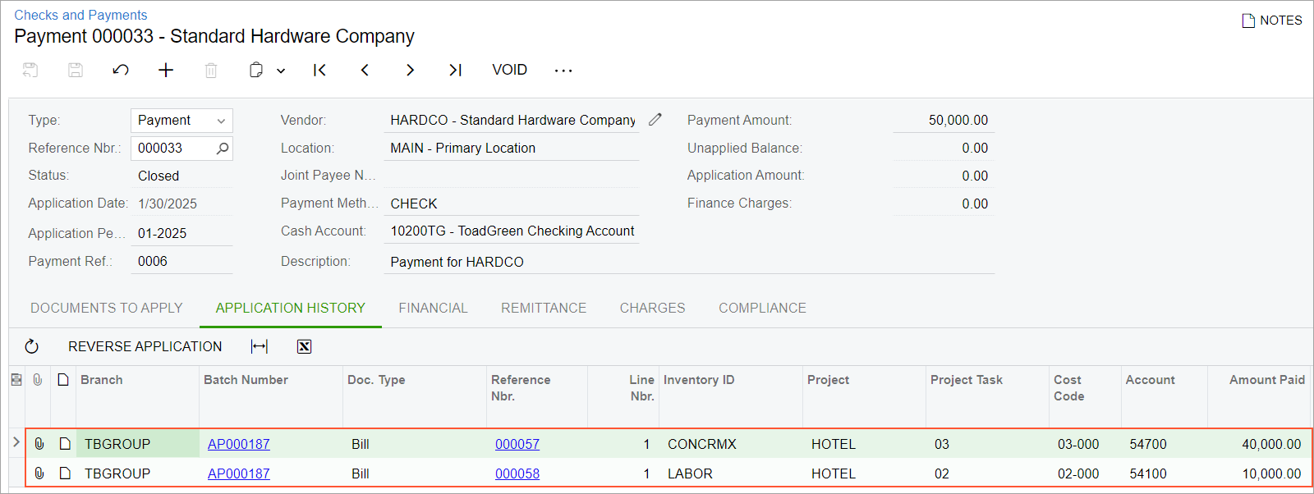The height and width of the screenshot is (494, 1314).
Task: Edit vendor using pencil icon
Action: (x=655, y=120)
